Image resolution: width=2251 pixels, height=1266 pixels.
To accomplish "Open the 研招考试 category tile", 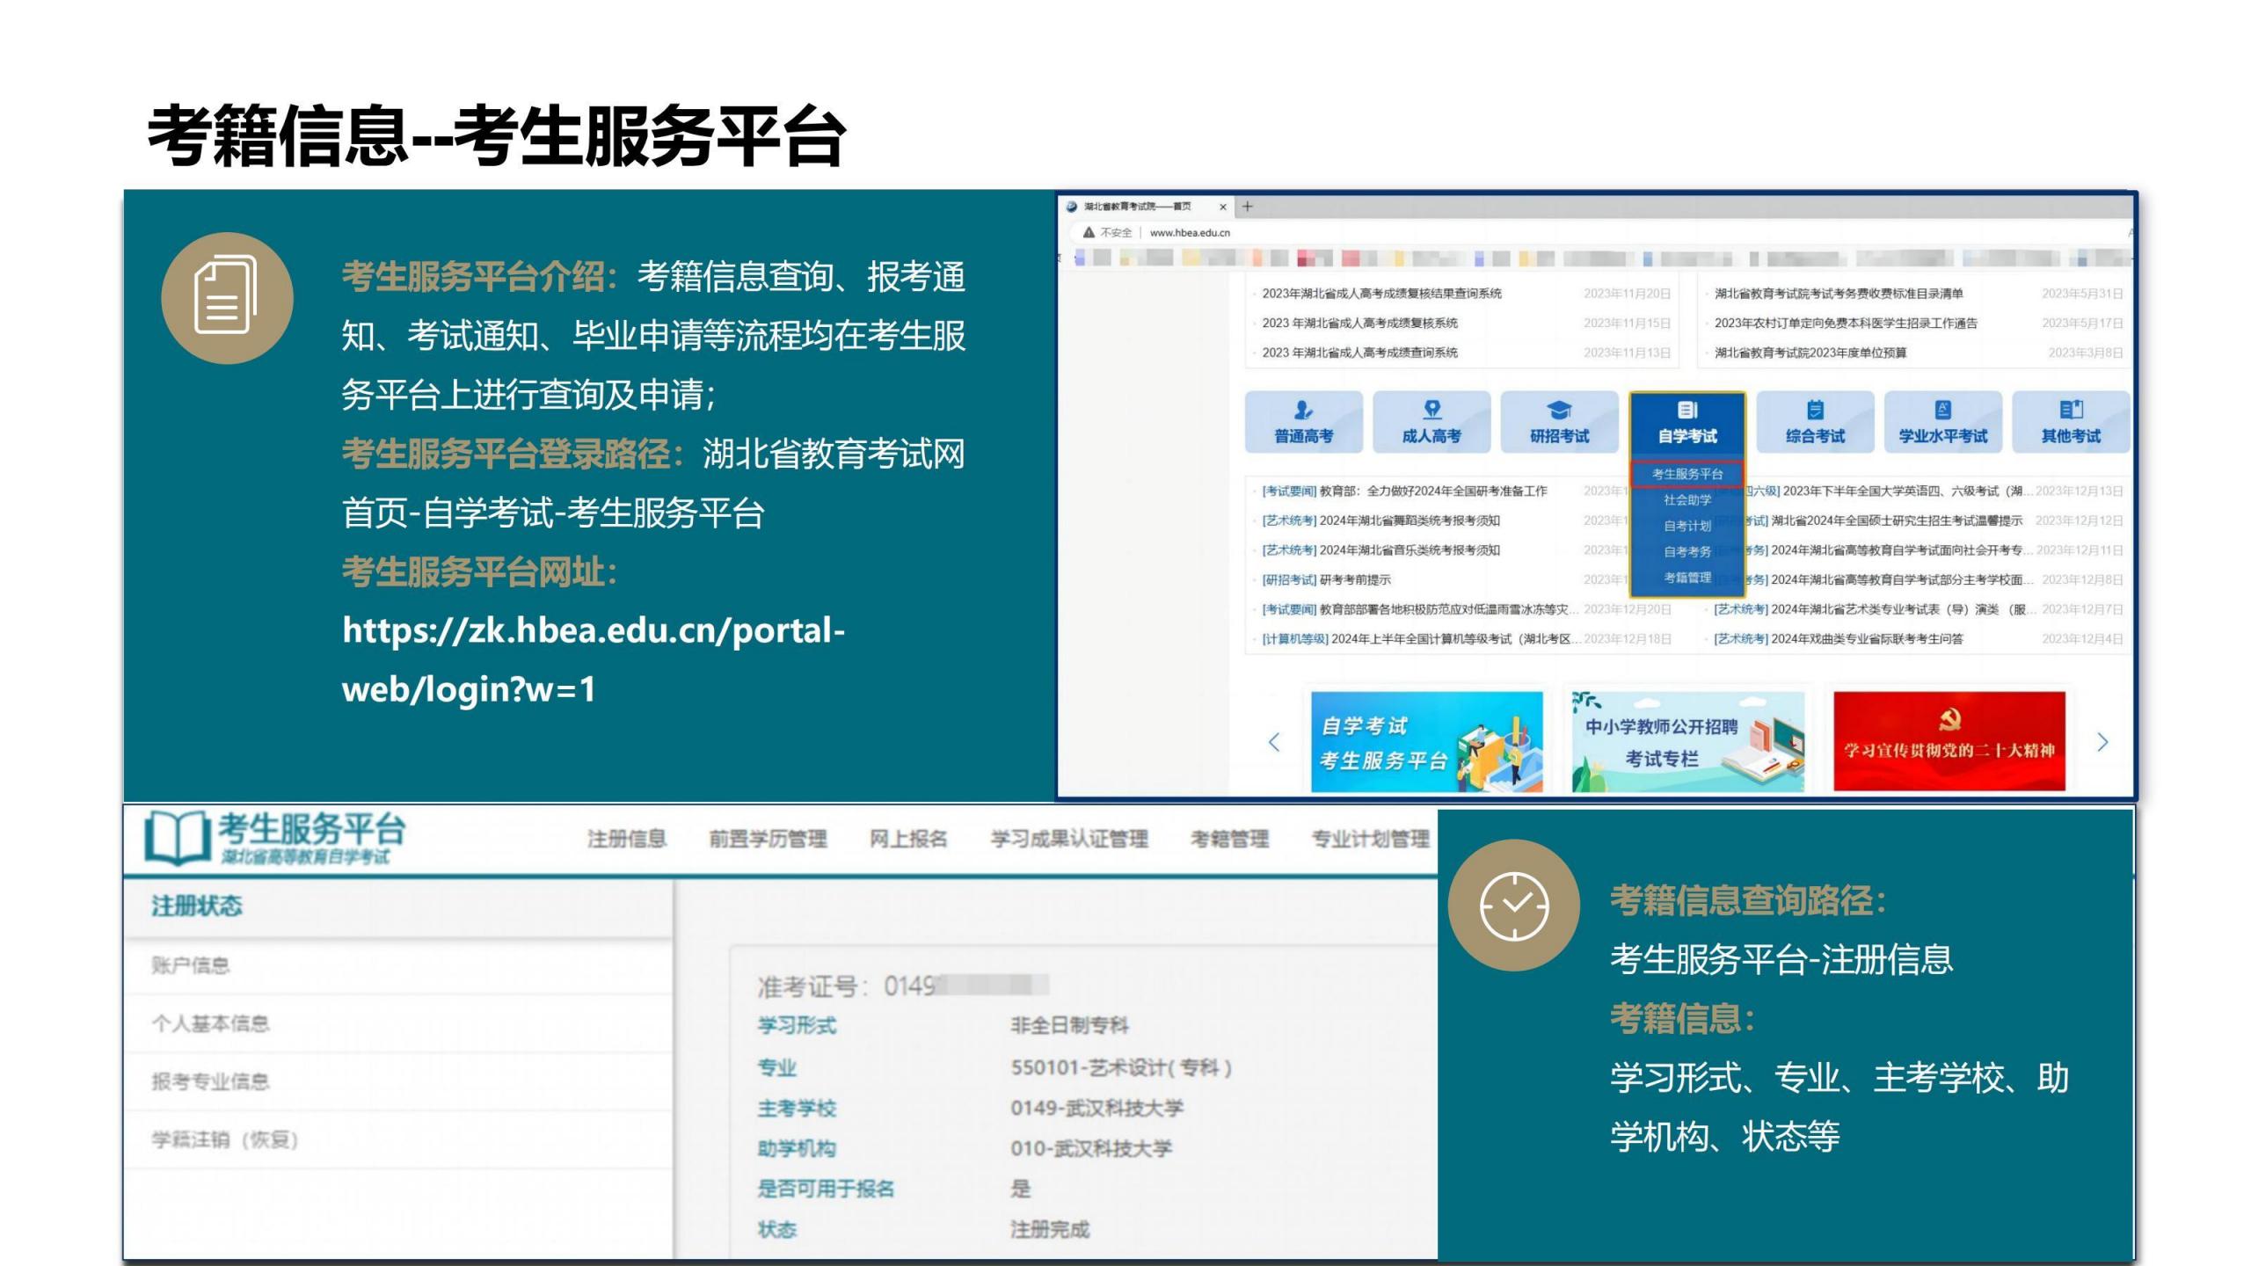I will [x=1559, y=421].
